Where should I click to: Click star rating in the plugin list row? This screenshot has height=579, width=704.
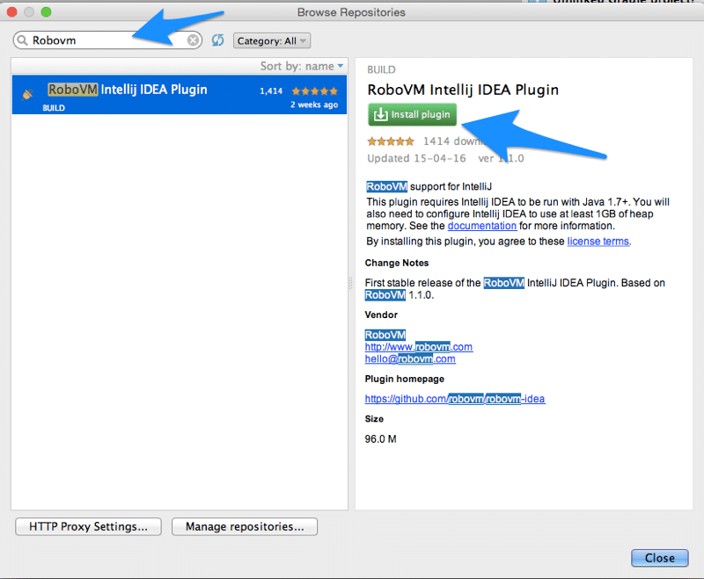tap(315, 91)
